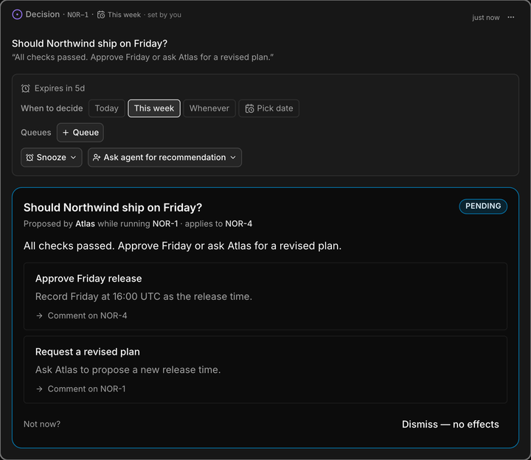Open NOR-4 in the applies to line
Screen dimensions: 531x460
238,224
